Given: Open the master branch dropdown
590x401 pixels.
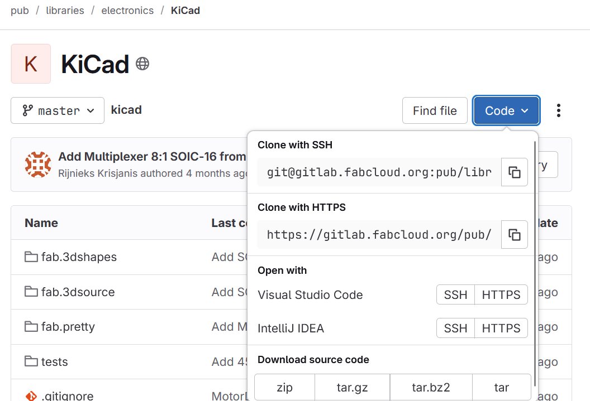Looking at the screenshot, I should (57, 110).
